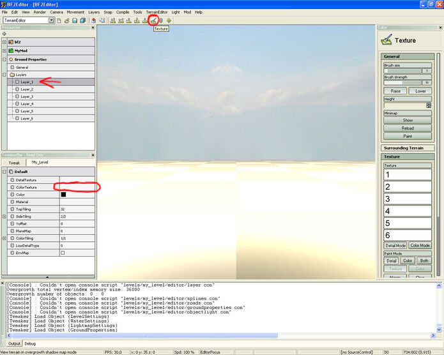This screenshot has height=355, width=444.
Task: Open the Camera menu
Action: (56, 12)
